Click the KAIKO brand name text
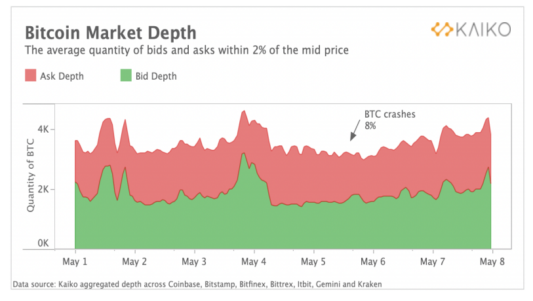 (x=483, y=29)
